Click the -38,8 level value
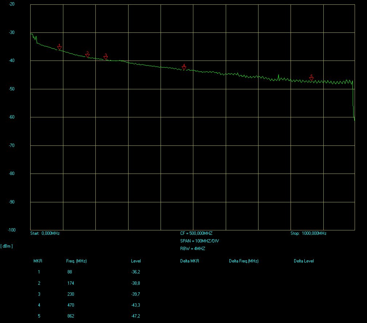The image size is (367, 323). 136,283
